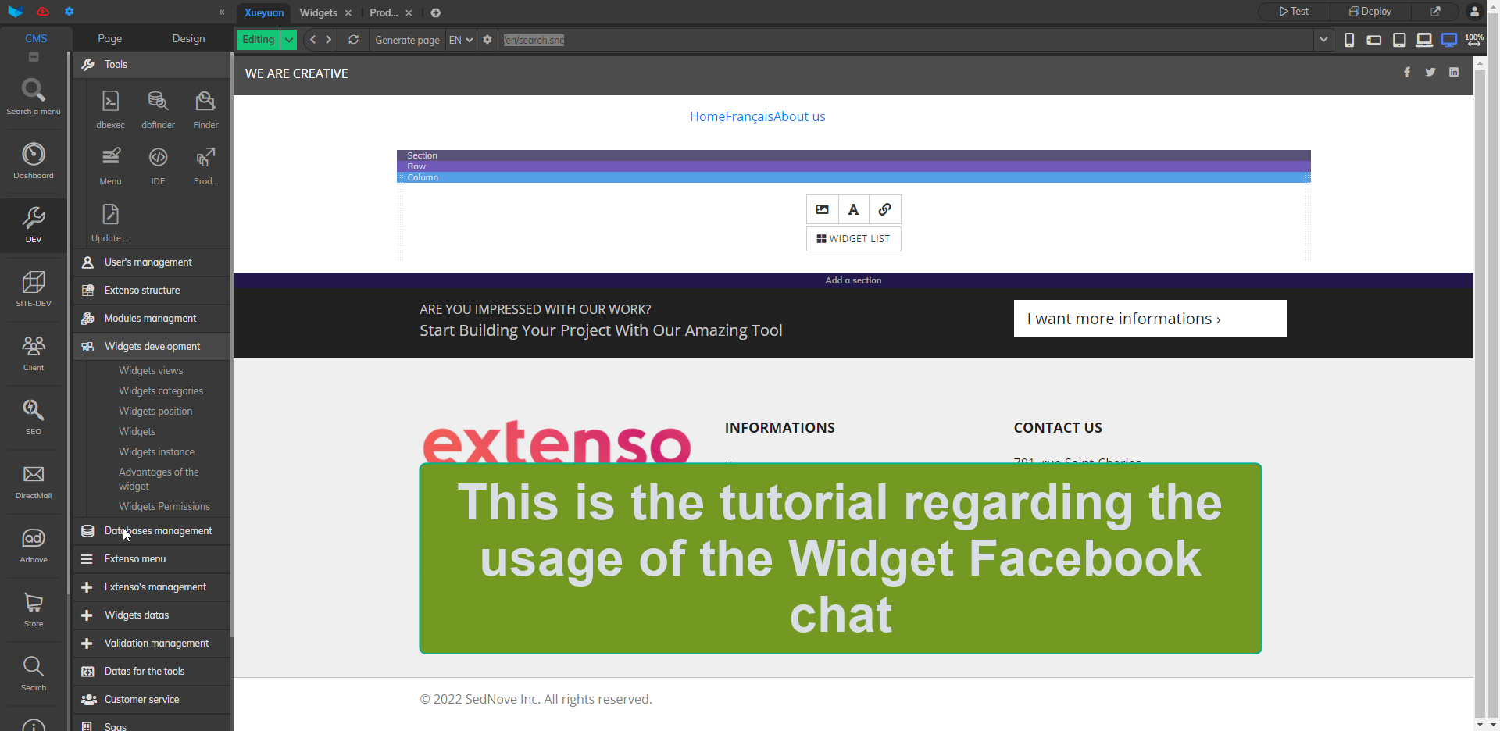Image resolution: width=1500 pixels, height=731 pixels.
Task: Open page settings gear beside EN
Action: (x=487, y=40)
